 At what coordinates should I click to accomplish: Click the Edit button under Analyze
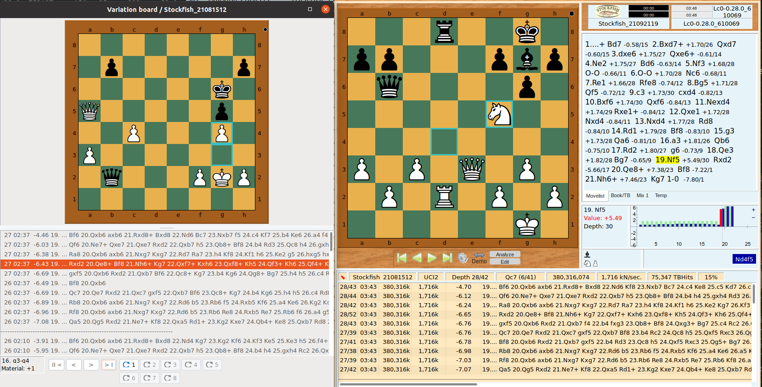505,262
